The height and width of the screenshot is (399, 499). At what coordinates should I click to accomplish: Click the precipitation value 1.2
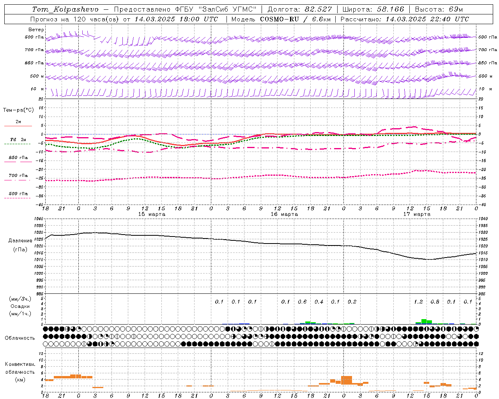[418, 302]
